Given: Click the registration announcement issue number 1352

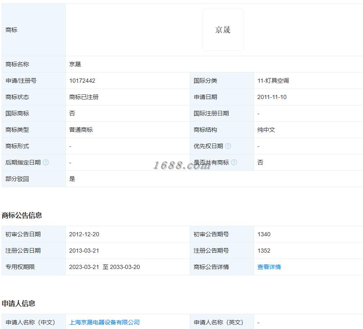Looking at the screenshot, I should 264,251.
